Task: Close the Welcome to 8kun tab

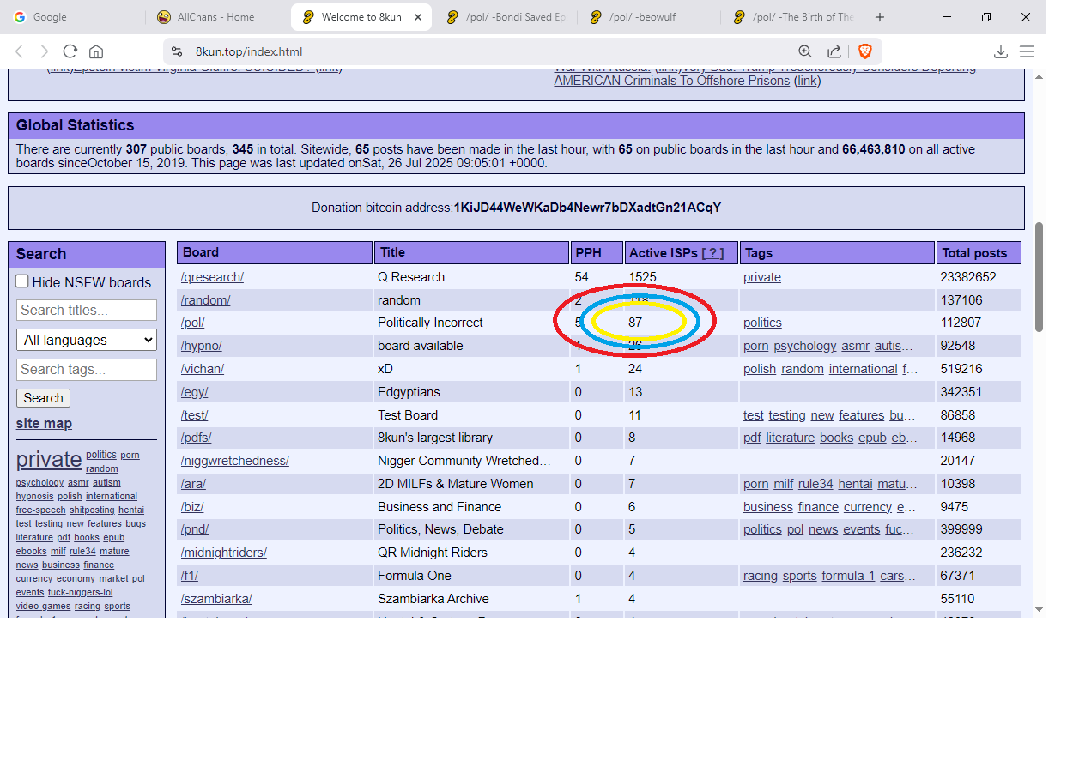Action: 416,17
